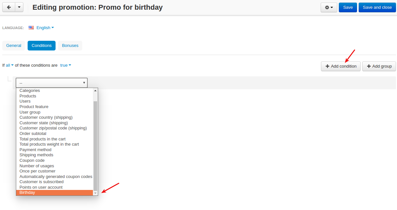397x210 pixels.
Task: Click Save and close button
Action: tap(377, 7)
